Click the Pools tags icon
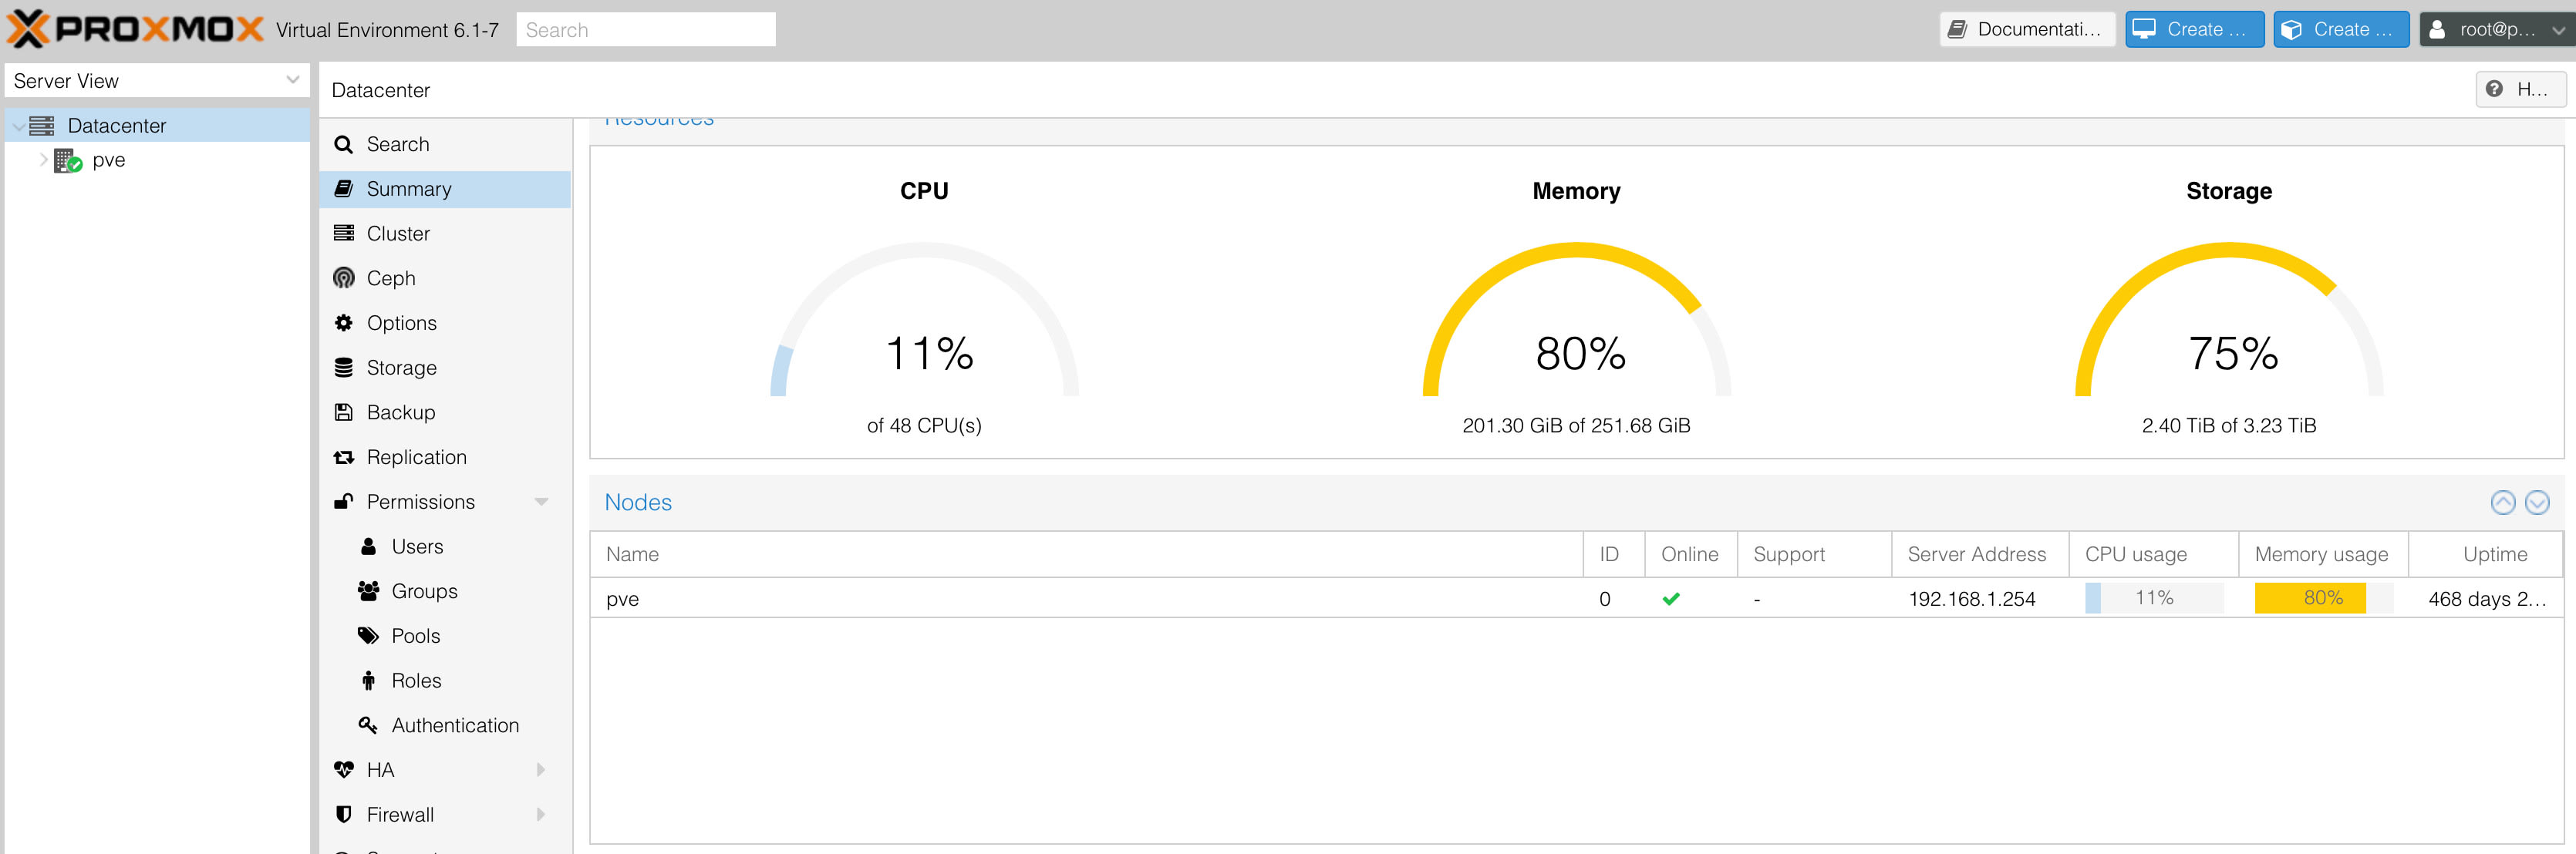2576x854 pixels. click(368, 635)
